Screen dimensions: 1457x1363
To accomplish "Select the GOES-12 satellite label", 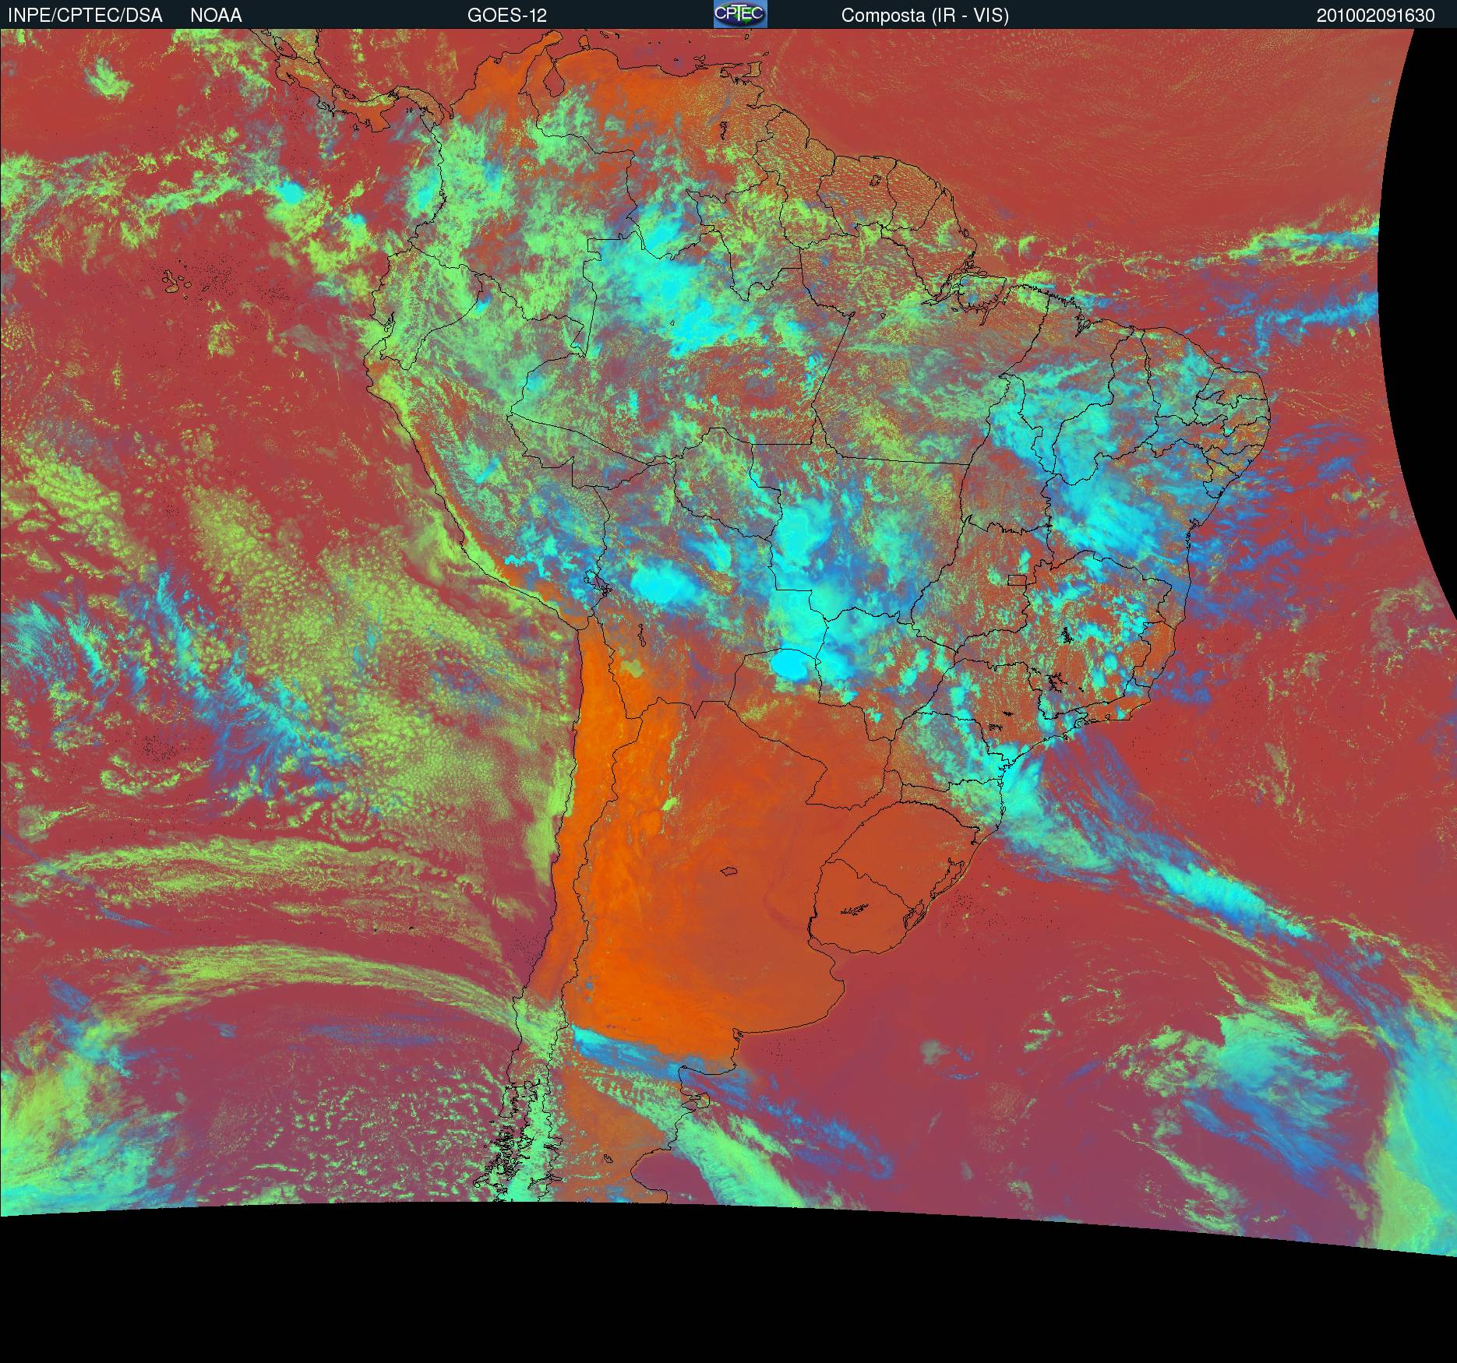I will click(507, 16).
